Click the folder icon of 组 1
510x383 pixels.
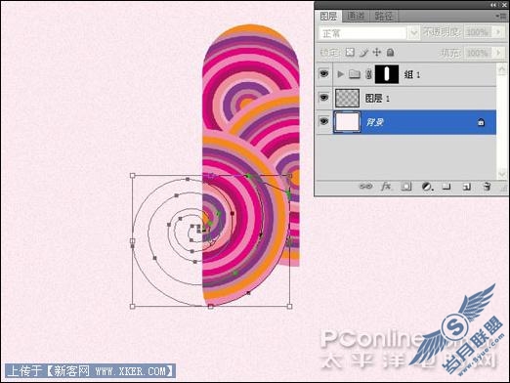click(355, 74)
